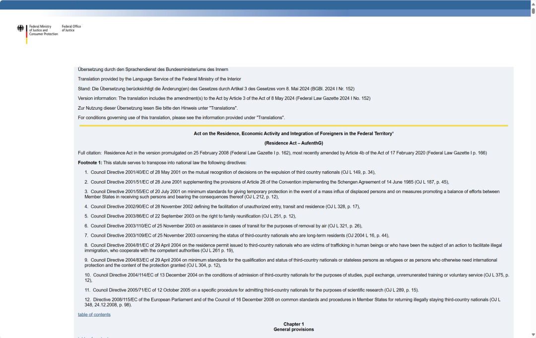Click the scrollbar down arrow
The width and height of the screenshot is (536, 338).
tap(533, 335)
